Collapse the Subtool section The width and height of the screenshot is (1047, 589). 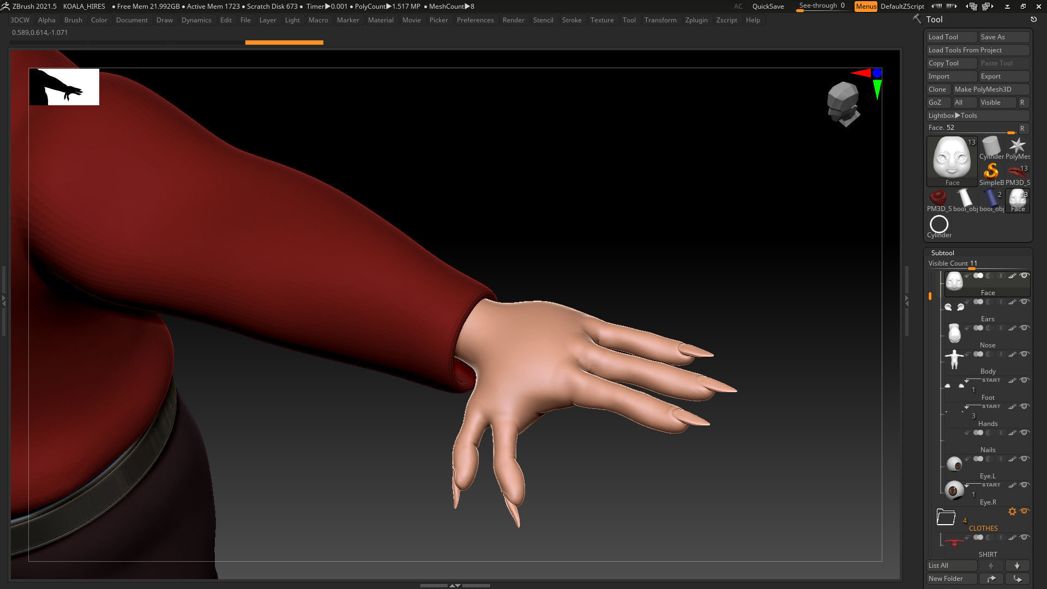(x=942, y=253)
